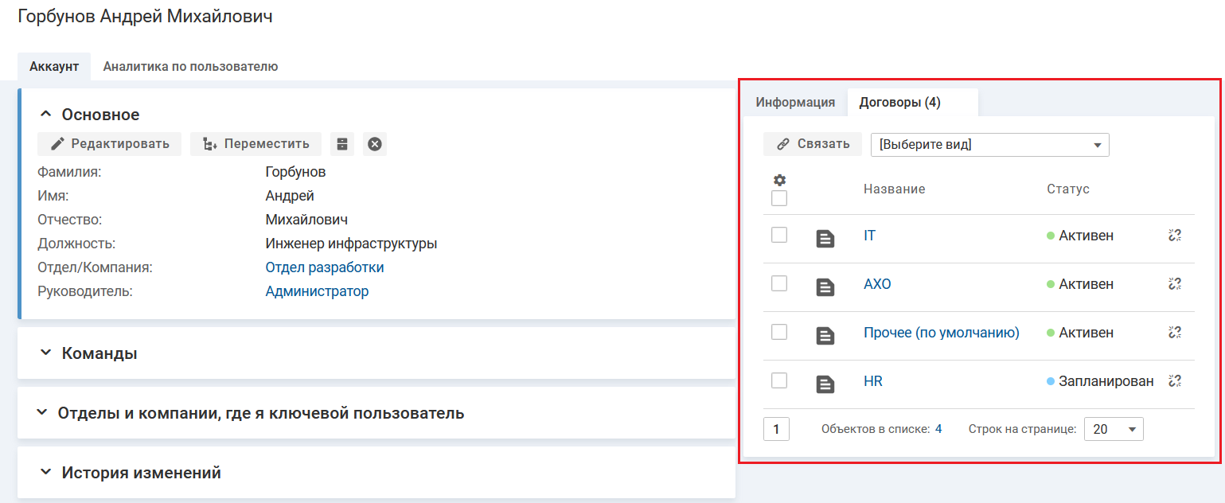Click the archive icon next to Переместить
This screenshot has width=1225, height=503.
342,144
